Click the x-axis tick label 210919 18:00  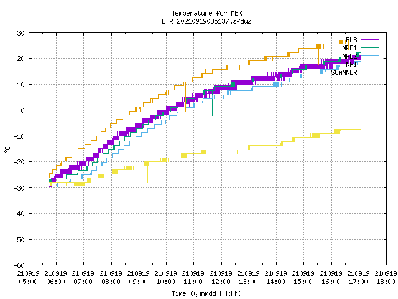click(386, 278)
